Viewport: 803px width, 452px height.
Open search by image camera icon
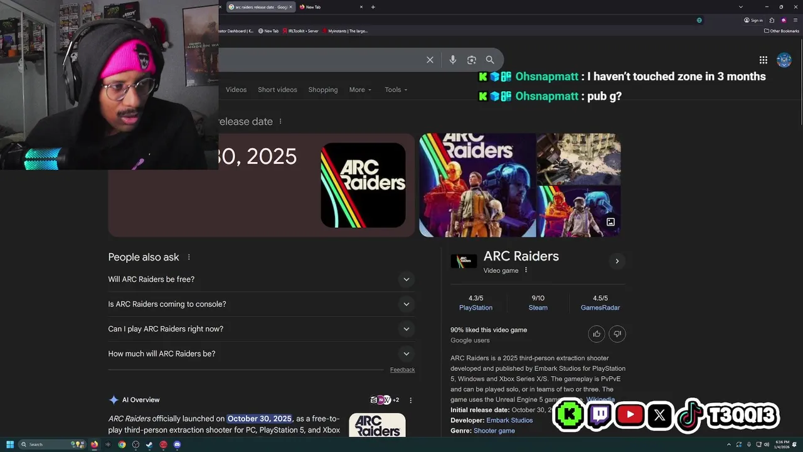(x=472, y=60)
